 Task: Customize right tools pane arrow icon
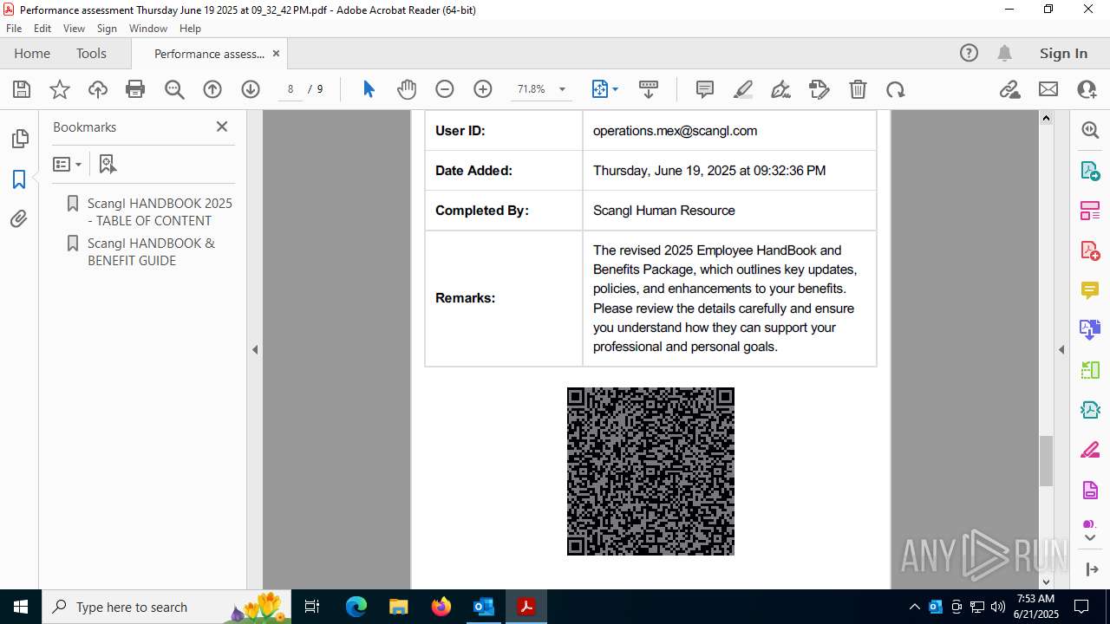coord(1092,569)
